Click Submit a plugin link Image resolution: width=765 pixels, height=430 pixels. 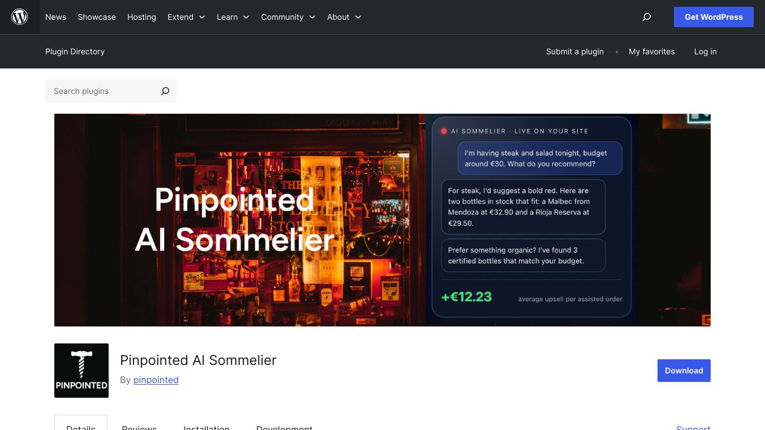(575, 51)
